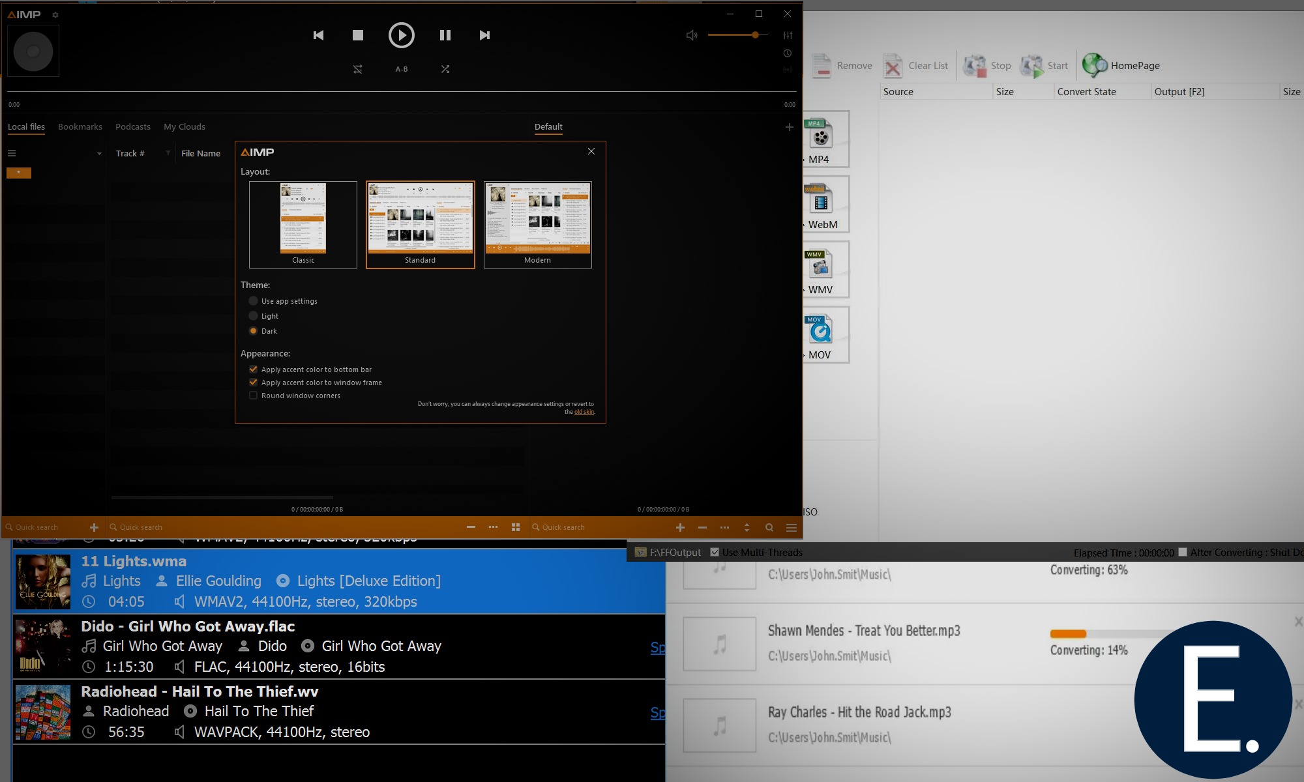Open the Podcasts tab
1304x782 pixels.
(x=133, y=127)
